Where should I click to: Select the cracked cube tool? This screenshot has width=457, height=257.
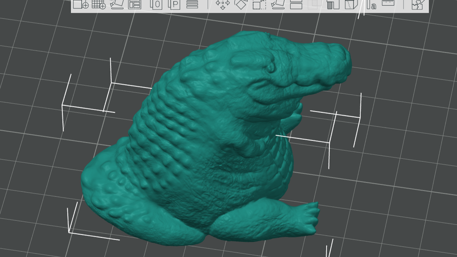(351, 4)
